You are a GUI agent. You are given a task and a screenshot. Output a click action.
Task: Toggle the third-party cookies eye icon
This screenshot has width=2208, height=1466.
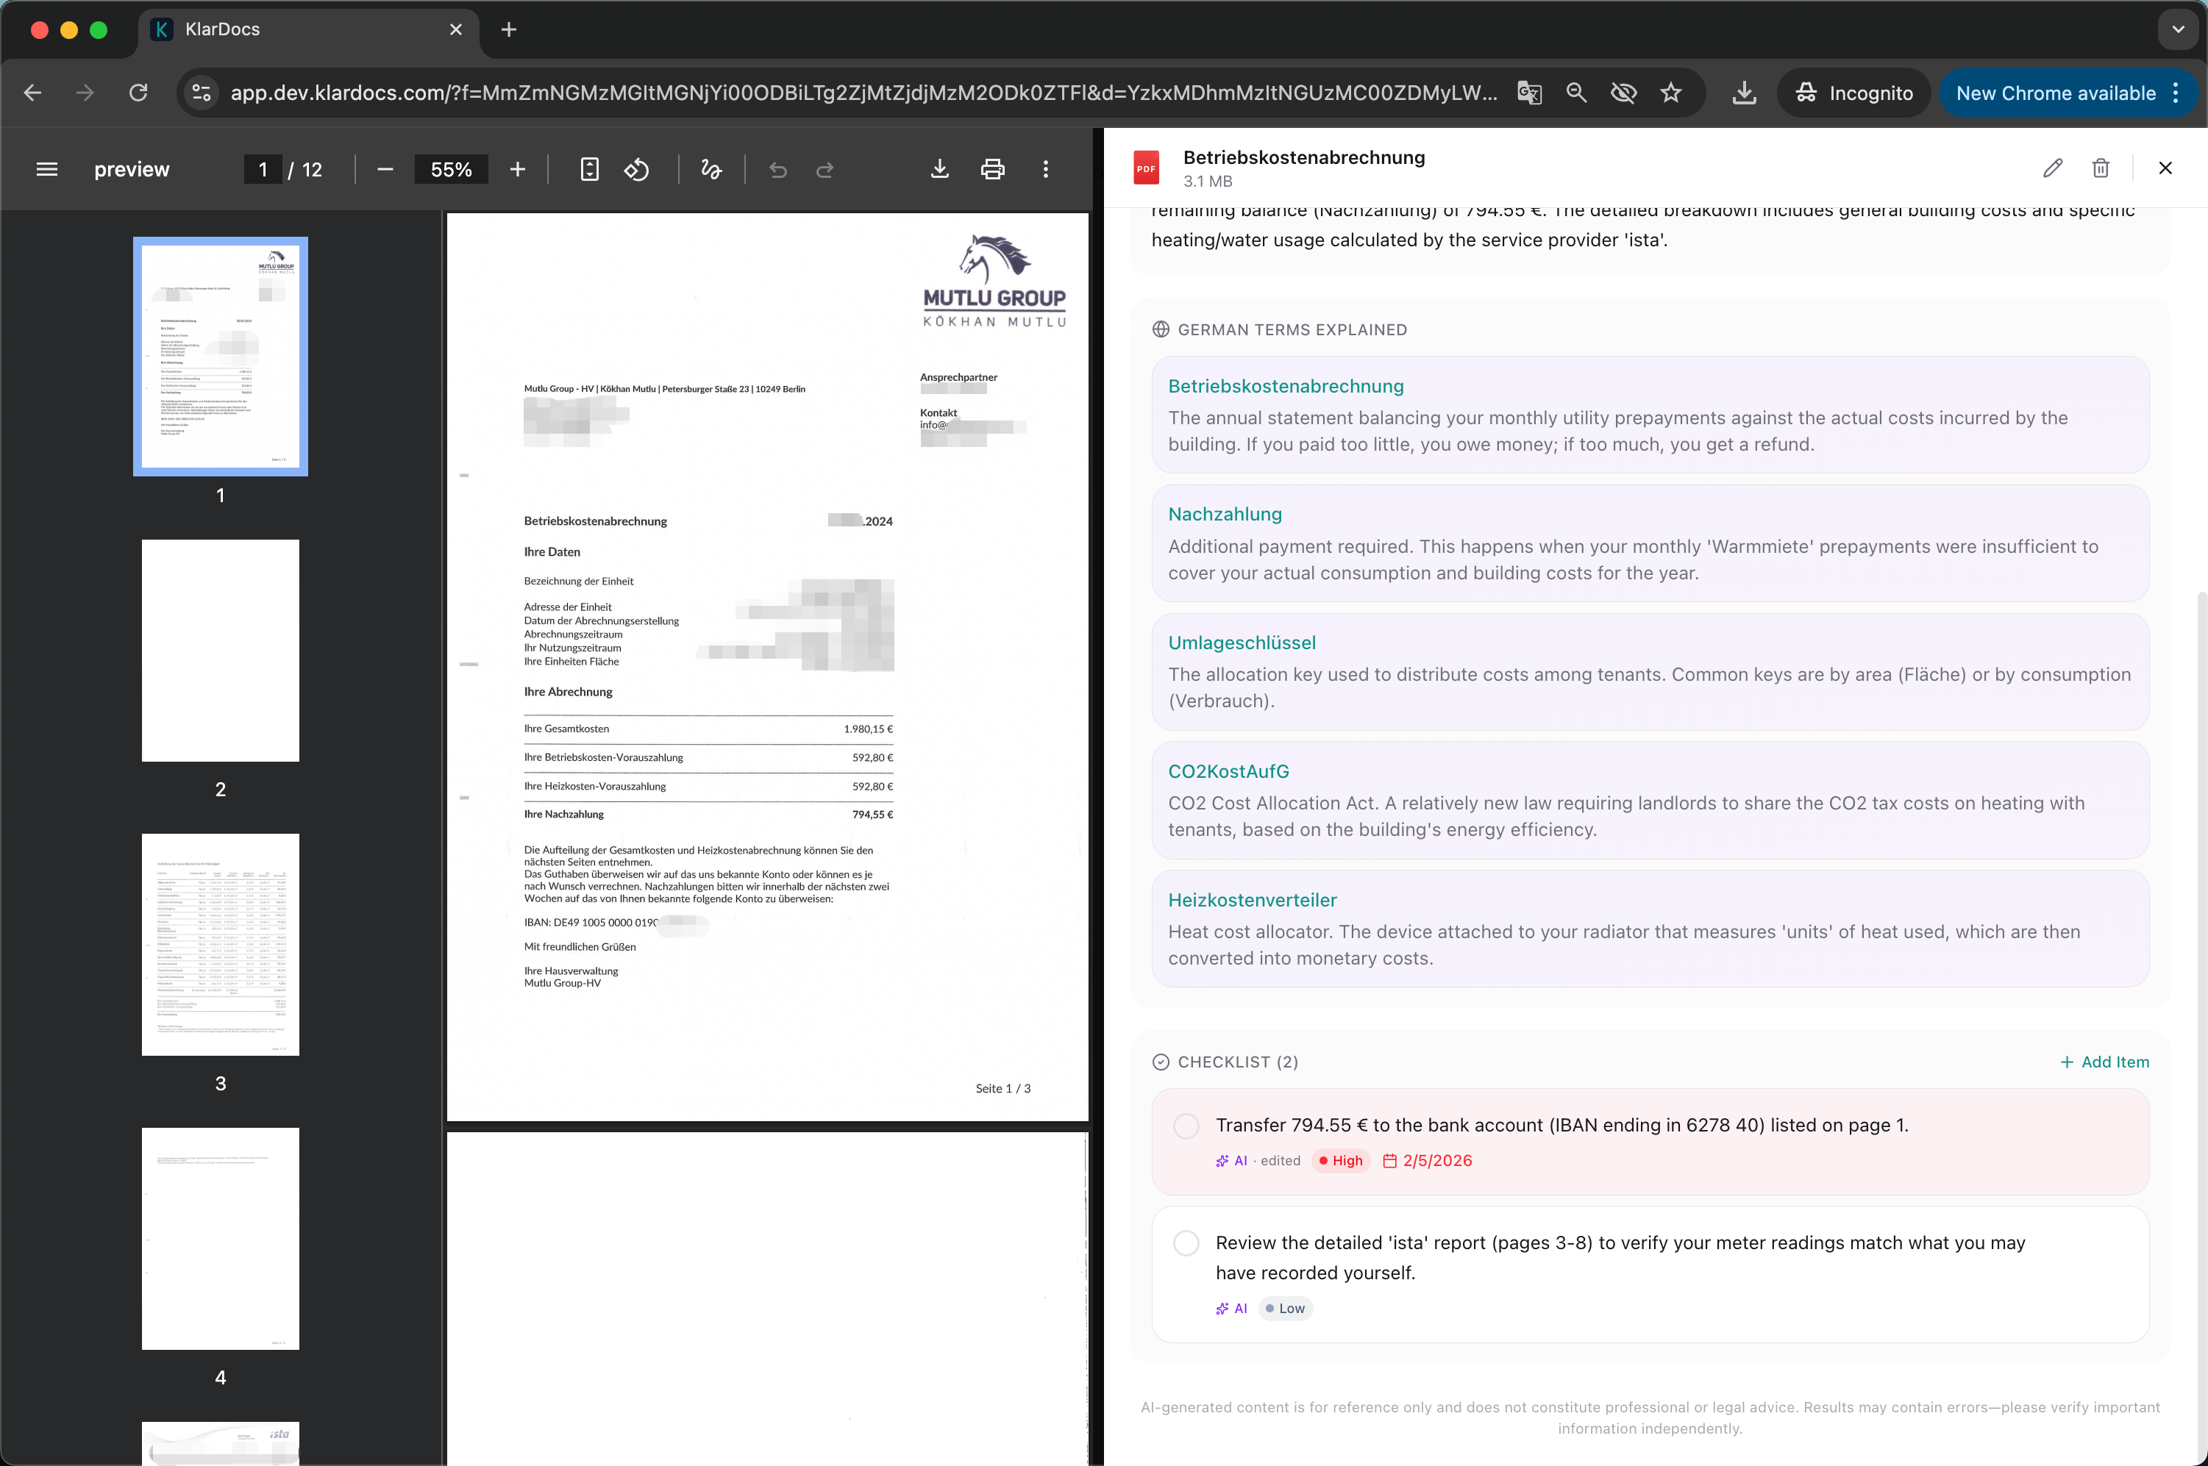pyautogui.click(x=1623, y=93)
